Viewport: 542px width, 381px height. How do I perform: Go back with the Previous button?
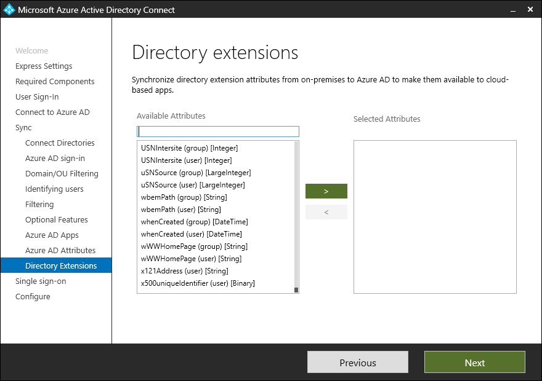[357, 363]
